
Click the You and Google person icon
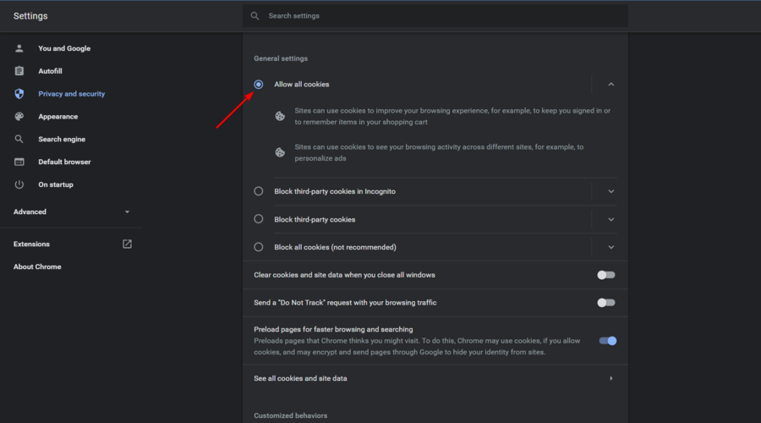click(19, 48)
